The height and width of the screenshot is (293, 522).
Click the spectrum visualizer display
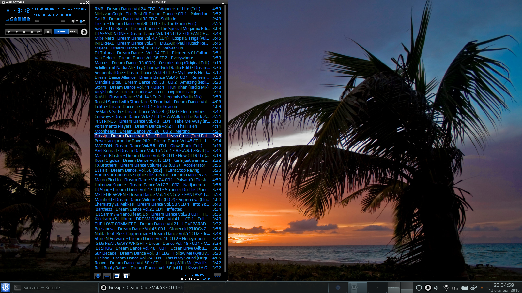point(18,19)
